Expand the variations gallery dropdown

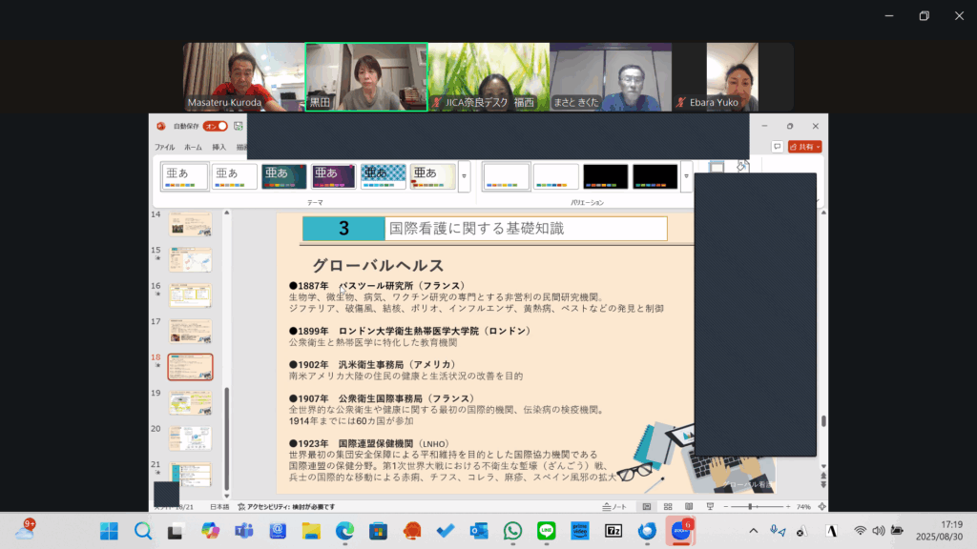click(x=686, y=176)
